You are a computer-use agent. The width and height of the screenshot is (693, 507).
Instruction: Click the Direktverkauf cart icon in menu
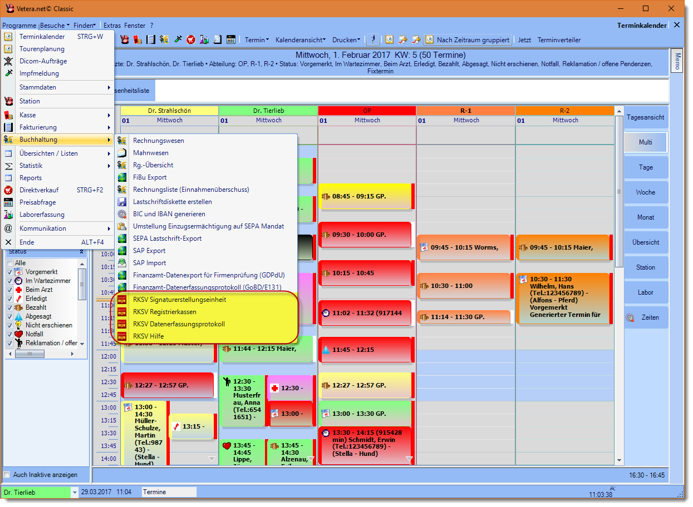tap(8, 190)
